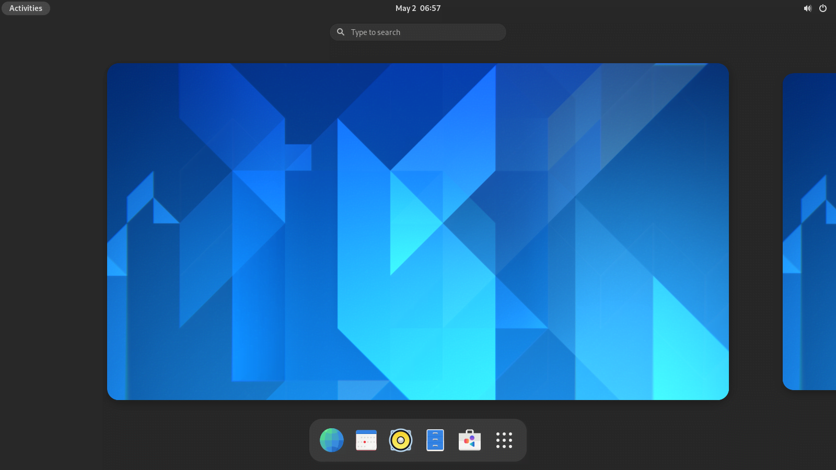
Task: Open the Files manager icon in dash
Action: tap(435, 440)
